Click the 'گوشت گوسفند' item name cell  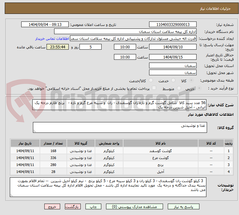(160, 151)
